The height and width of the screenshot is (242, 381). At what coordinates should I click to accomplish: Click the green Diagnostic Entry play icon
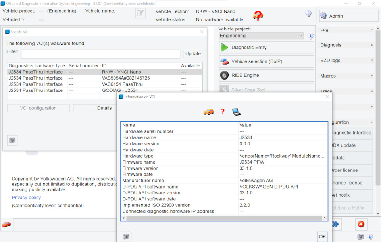pyautogui.click(x=224, y=48)
